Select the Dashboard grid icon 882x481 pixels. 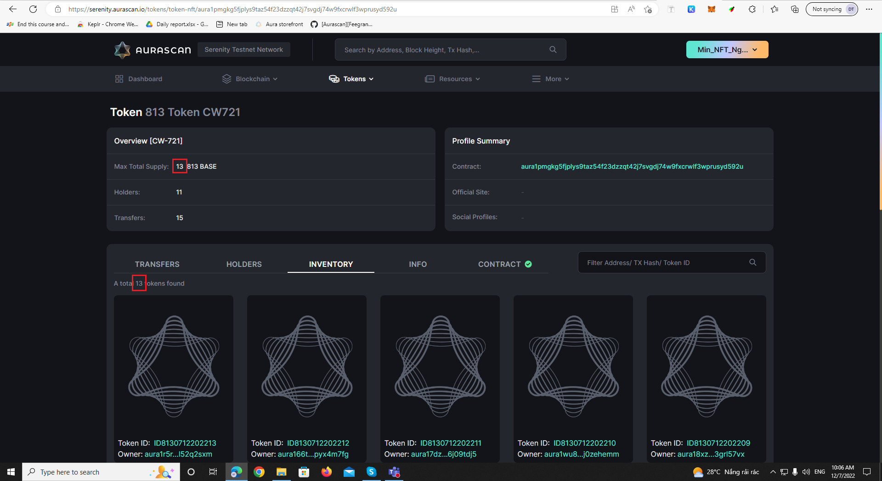click(119, 78)
